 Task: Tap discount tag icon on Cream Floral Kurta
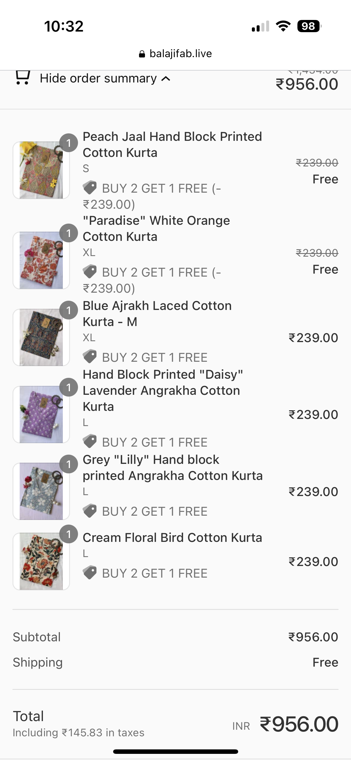pos(90,573)
